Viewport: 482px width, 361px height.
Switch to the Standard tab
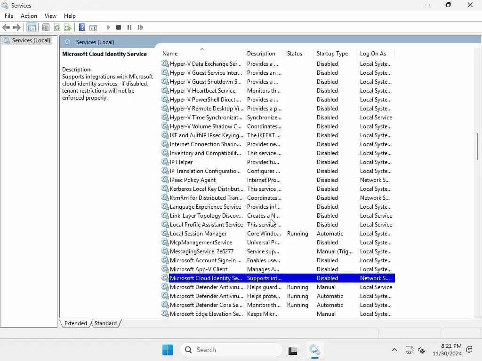point(105,323)
